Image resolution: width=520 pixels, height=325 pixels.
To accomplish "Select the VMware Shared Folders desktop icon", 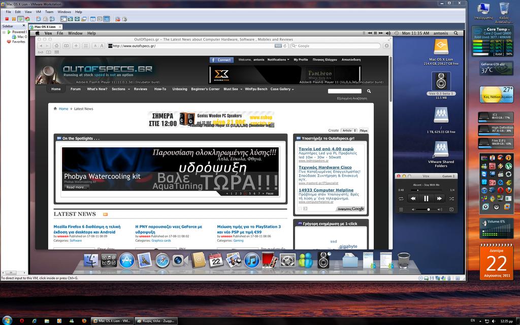I will tap(441, 150).
